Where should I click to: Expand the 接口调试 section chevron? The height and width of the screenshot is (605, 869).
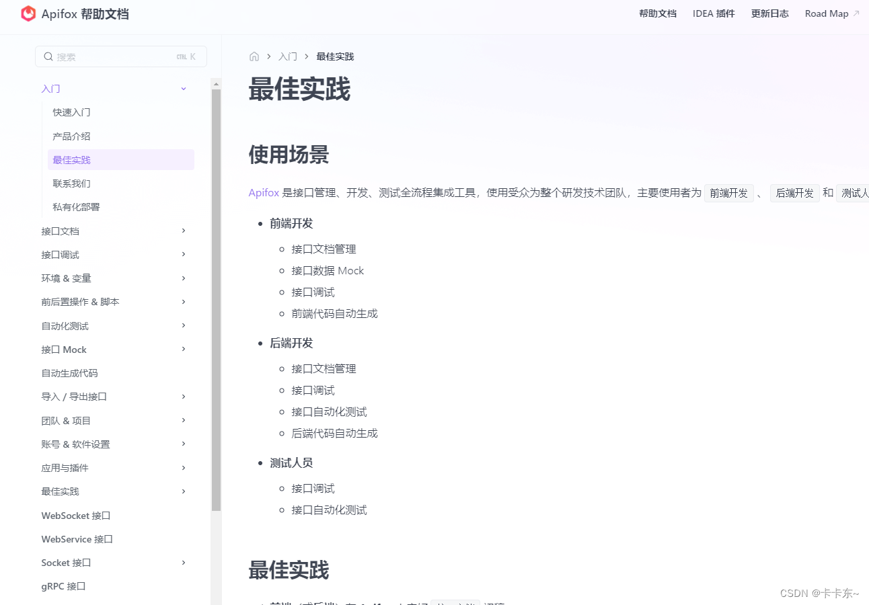(184, 254)
